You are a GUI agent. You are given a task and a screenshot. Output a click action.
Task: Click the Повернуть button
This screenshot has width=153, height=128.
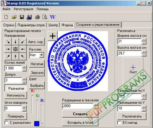pos(16,116)
